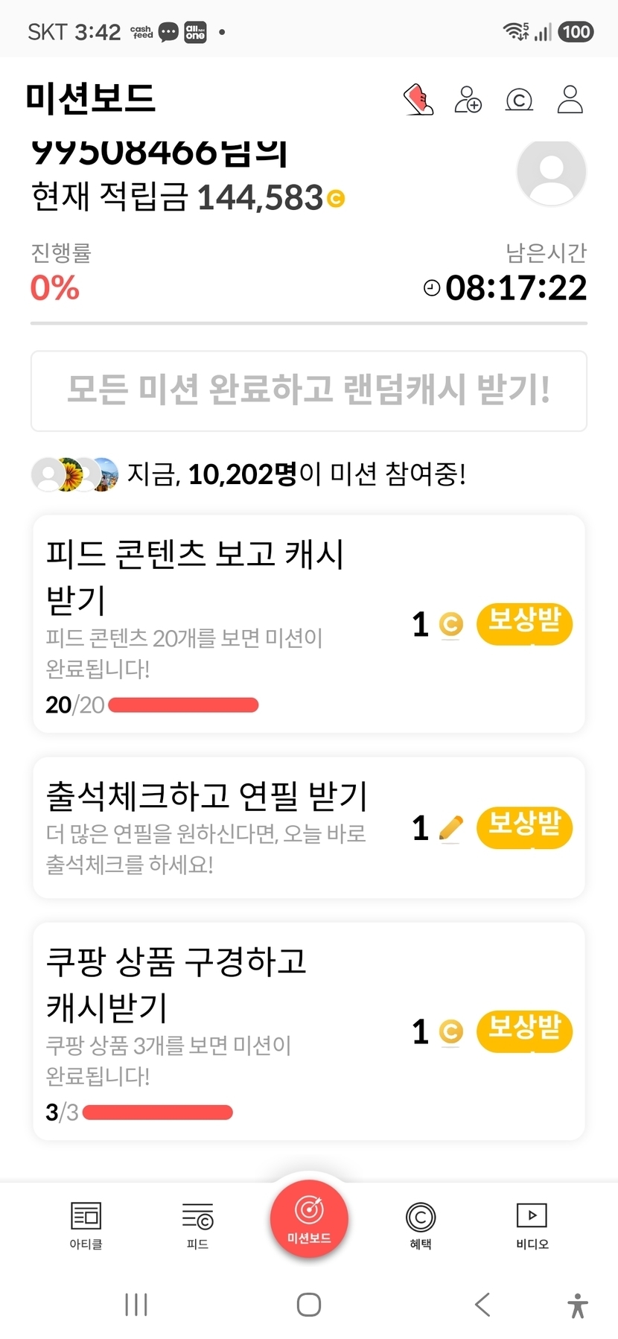Select the red 미션보드 center button
The height and width of the screenshot is (1339, 618).
click(x=309, y=1219)
